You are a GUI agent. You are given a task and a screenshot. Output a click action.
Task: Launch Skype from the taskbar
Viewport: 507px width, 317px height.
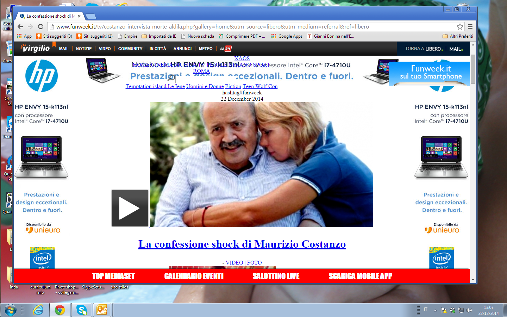click(x=81, y=310)
